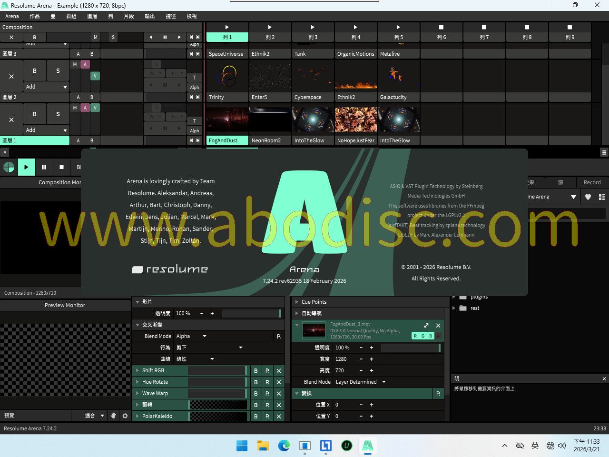Click the stop button in the transport bar

coord(61,167)
